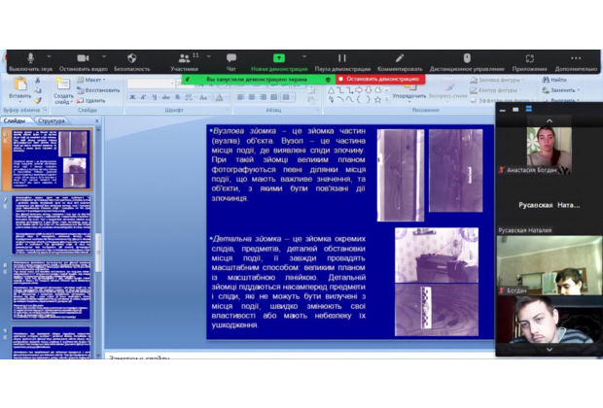Expand the video options arrow beside the camera
This screenshot has width=603, height=408.
click(101, 57)
